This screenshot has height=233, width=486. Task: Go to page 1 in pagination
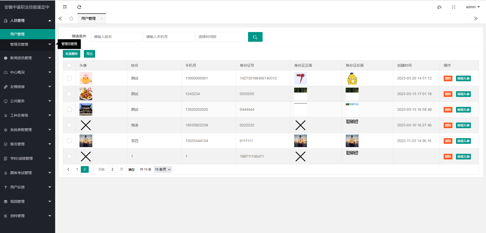pyautogui.click(x=77, y=169)
